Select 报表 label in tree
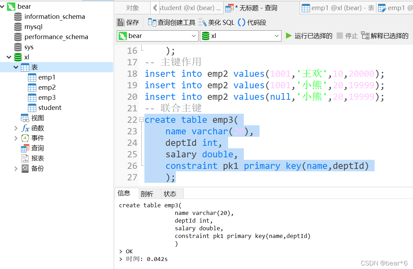Screen dimensions: 413x269 coord(38,158)
